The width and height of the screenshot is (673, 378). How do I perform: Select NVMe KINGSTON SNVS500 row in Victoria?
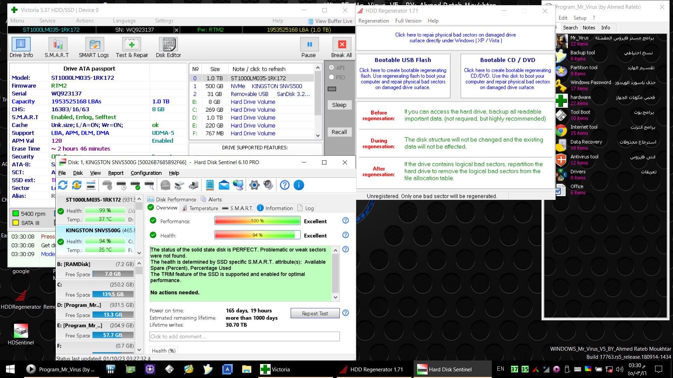pos(252,86)
